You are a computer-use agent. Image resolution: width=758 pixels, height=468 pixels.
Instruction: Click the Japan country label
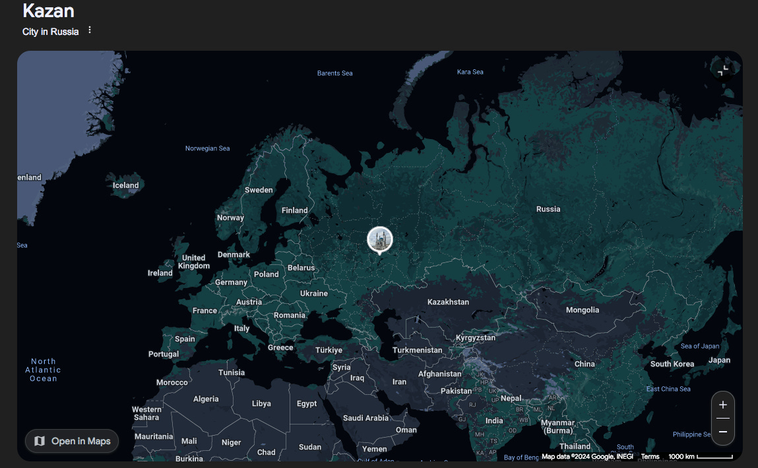point(719,361)
